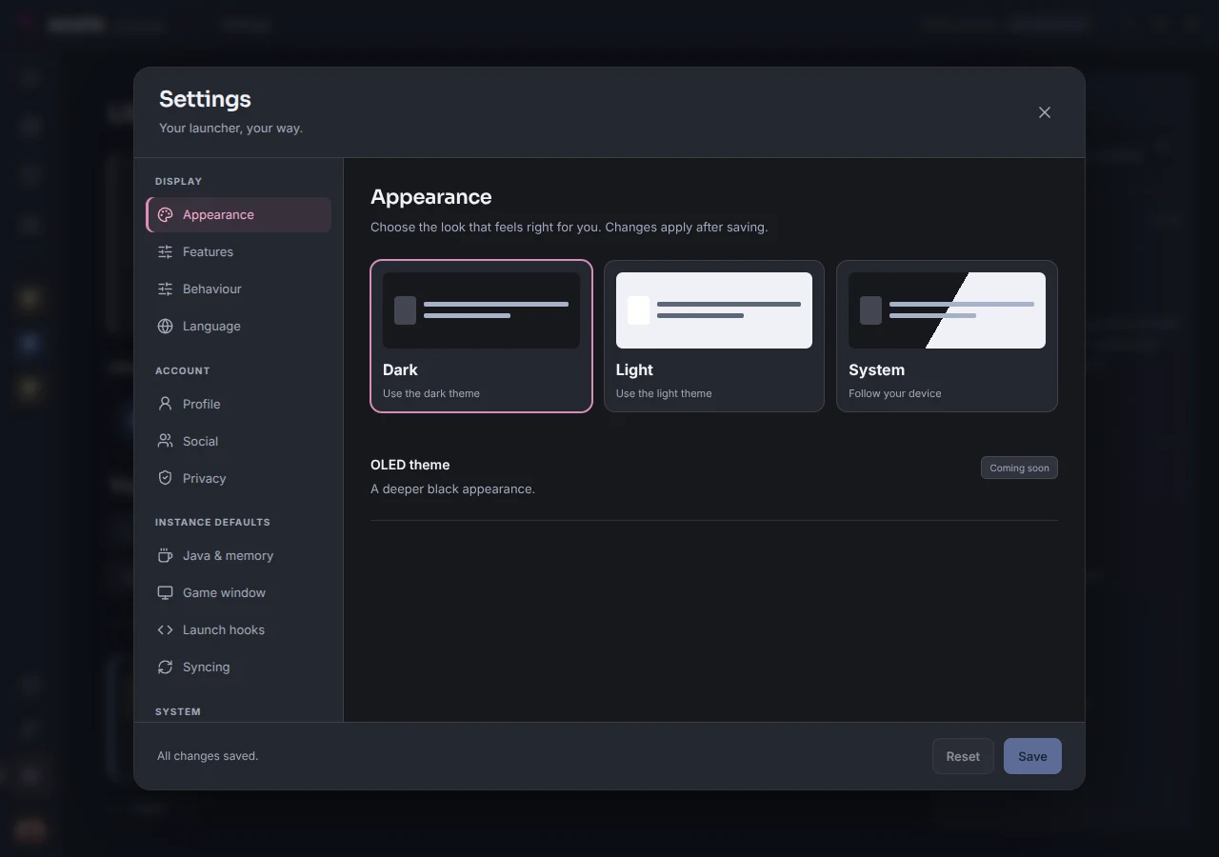Click the Coming soon badge
The height and width of the screenshot is (857, 1219).
pos(1019,468)
